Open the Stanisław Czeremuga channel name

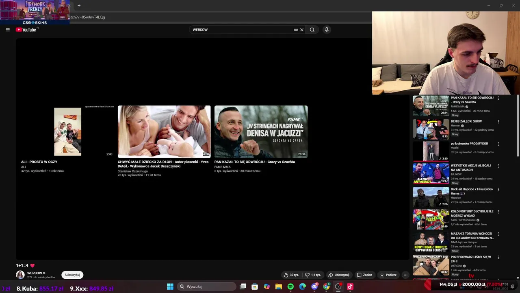132,171
